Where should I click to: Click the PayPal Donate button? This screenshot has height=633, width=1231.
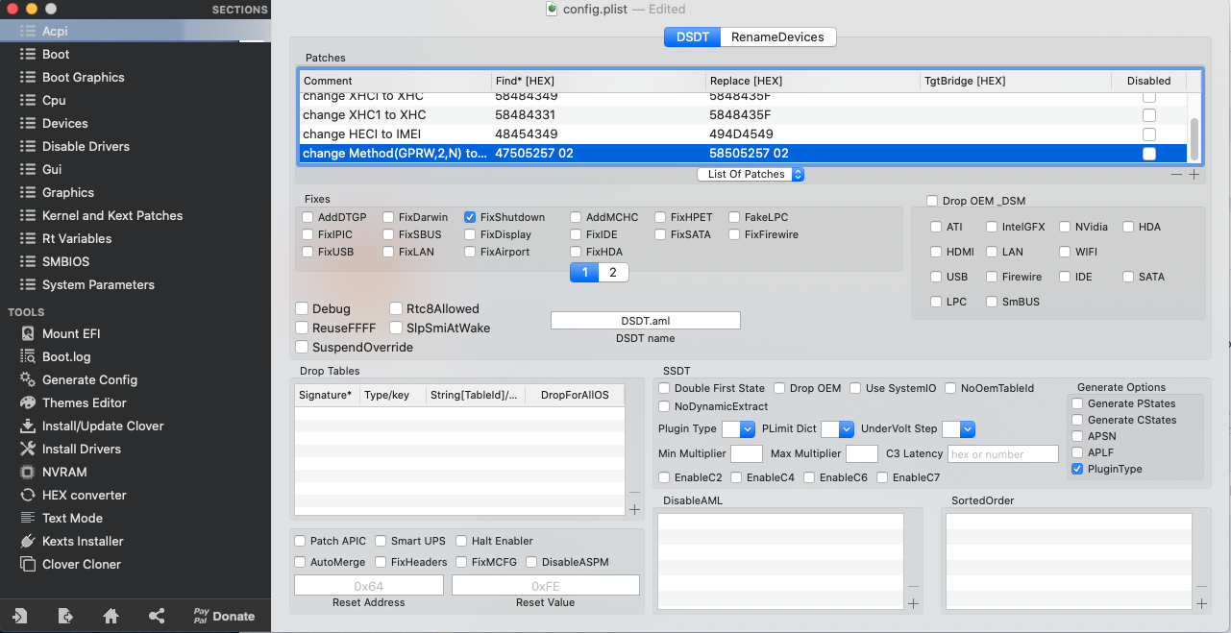pyautogui.click(x=223, y=616)
